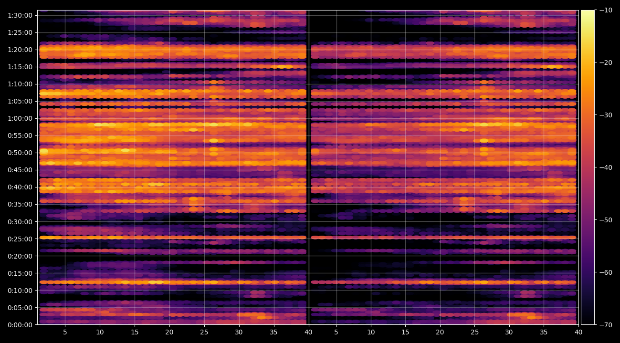Click x-axis label 10 of the left heatmap
620x343 pixels.
(100, 332)
